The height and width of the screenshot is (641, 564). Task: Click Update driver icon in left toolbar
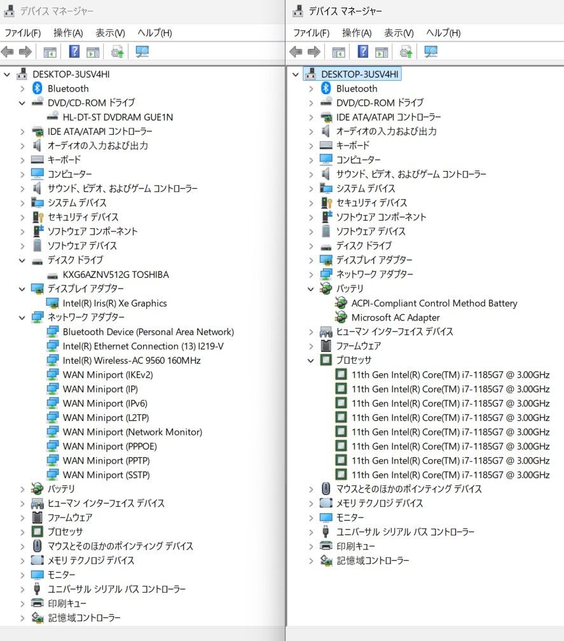pos(117,52)
